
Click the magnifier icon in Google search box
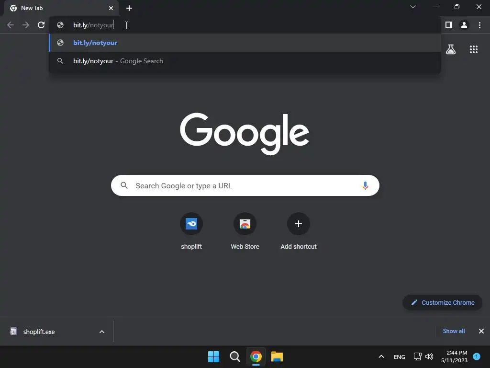[x=124, y=185]
